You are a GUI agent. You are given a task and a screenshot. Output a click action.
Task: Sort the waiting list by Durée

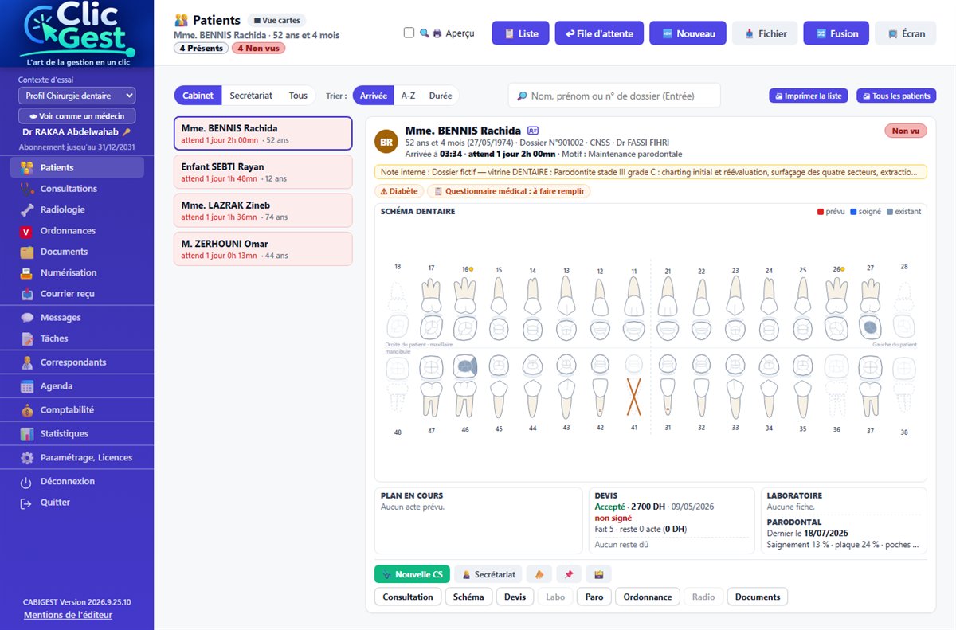pyautogui.click(x=441, y=96)
